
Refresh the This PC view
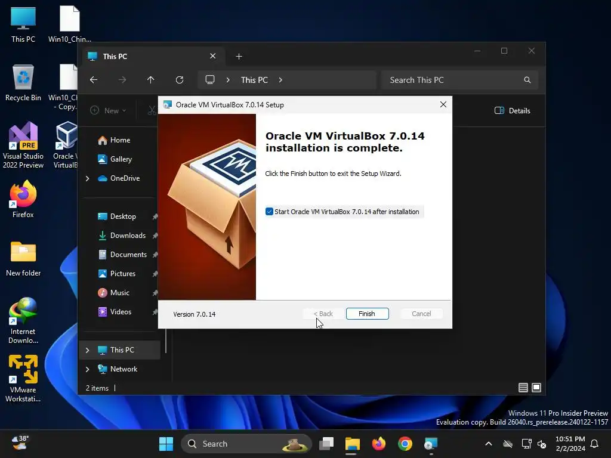180,80
